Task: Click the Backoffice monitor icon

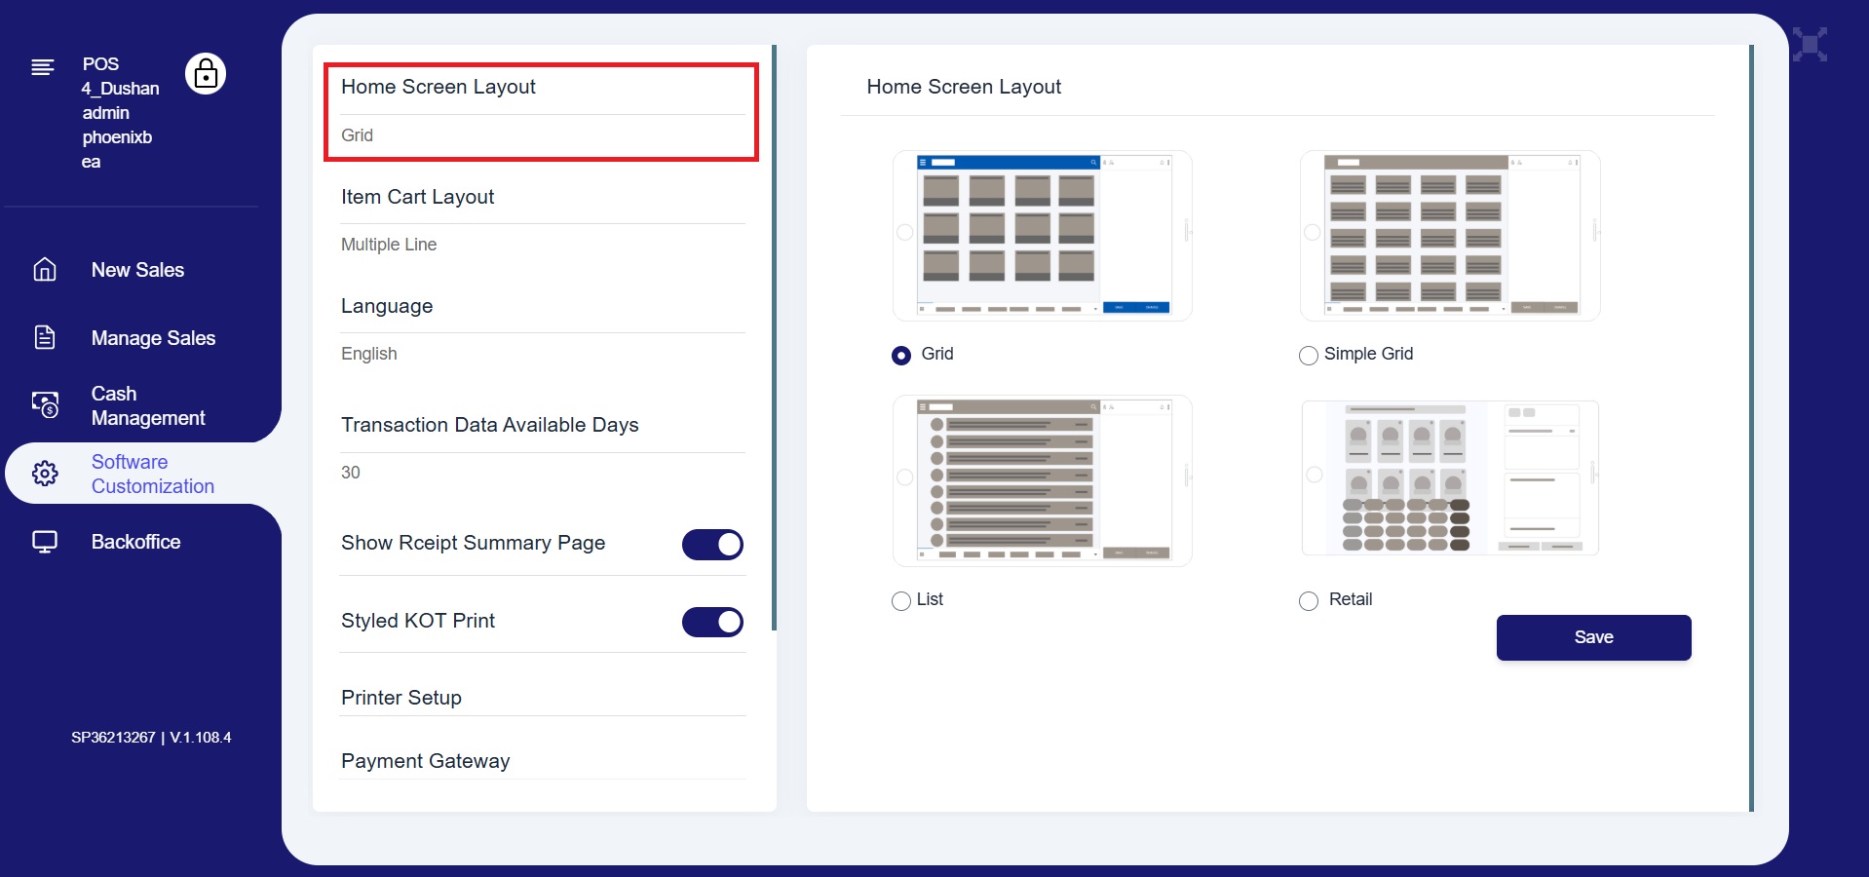Action: point(45,542)
